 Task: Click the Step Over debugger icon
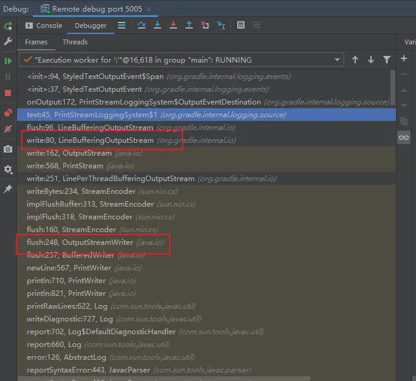tap(142, 26)
